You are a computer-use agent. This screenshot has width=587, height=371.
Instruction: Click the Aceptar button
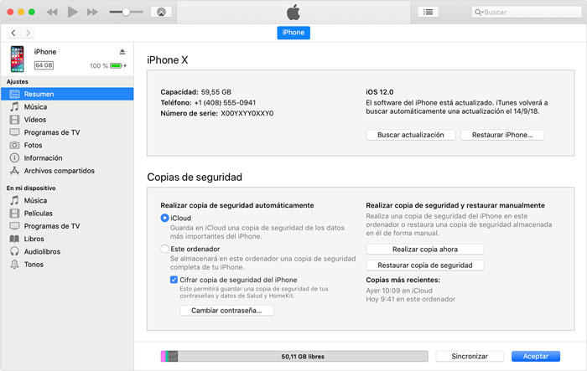tap(536, 356)
